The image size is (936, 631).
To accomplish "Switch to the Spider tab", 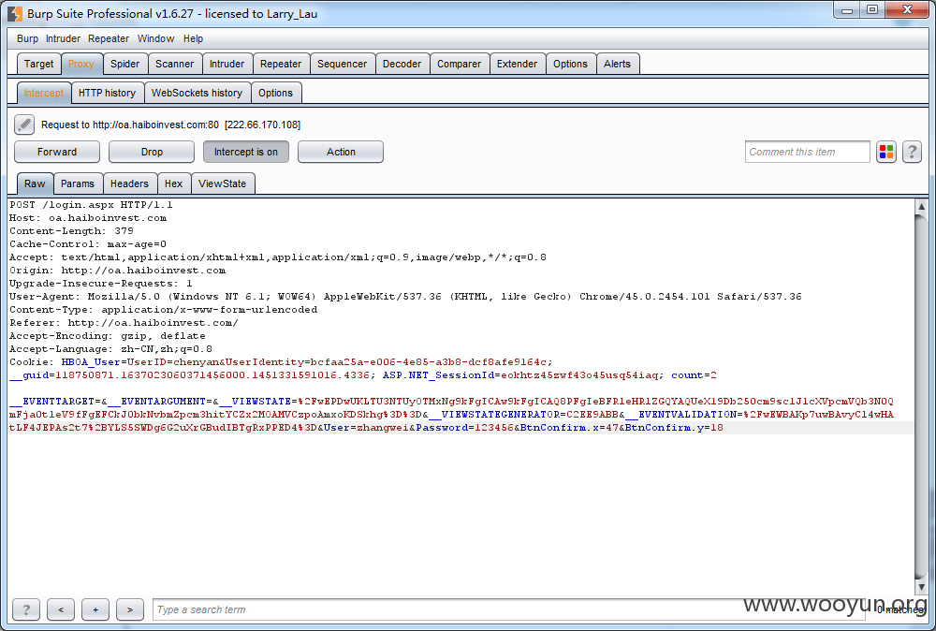I will click(124, 64).
